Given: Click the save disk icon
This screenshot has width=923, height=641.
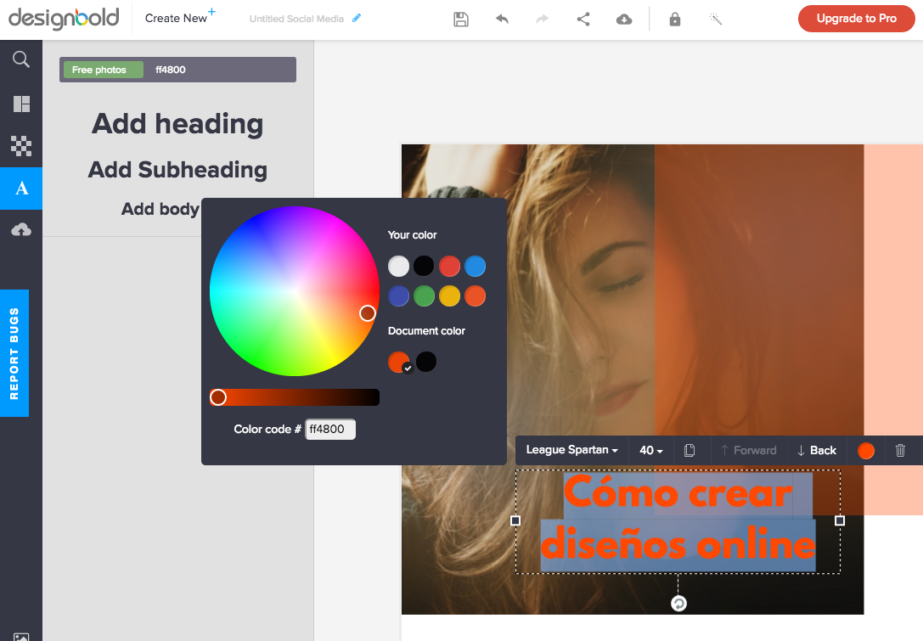Looking at the screenshot, I should [x=461, y=19].
